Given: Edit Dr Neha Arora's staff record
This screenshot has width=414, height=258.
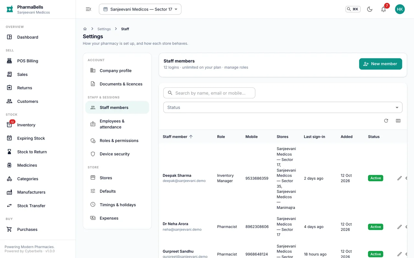Looking at the screenshot, I should coord(399,227).
